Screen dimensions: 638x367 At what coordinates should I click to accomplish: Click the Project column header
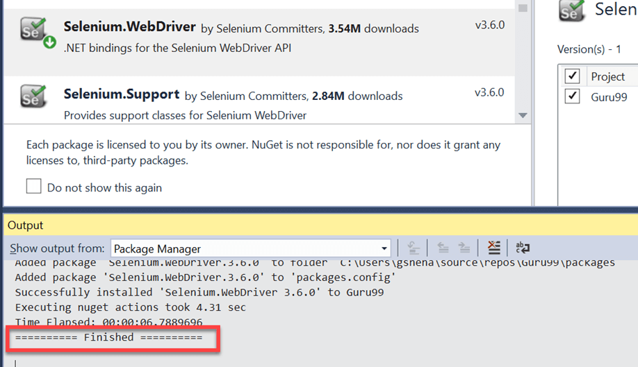(x=608, y=76)
